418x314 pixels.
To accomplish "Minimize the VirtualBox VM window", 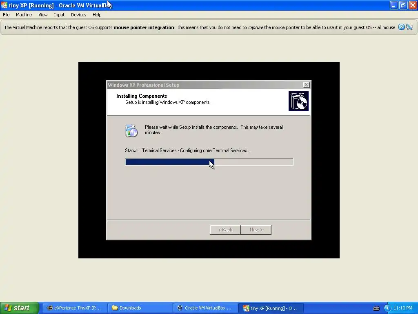I will 394,5.
